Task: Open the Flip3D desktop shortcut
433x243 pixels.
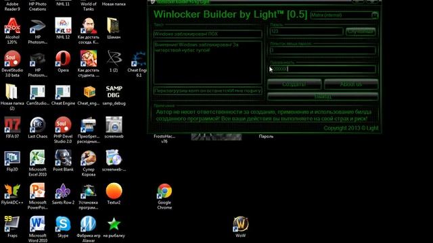Action: (12, 158)
